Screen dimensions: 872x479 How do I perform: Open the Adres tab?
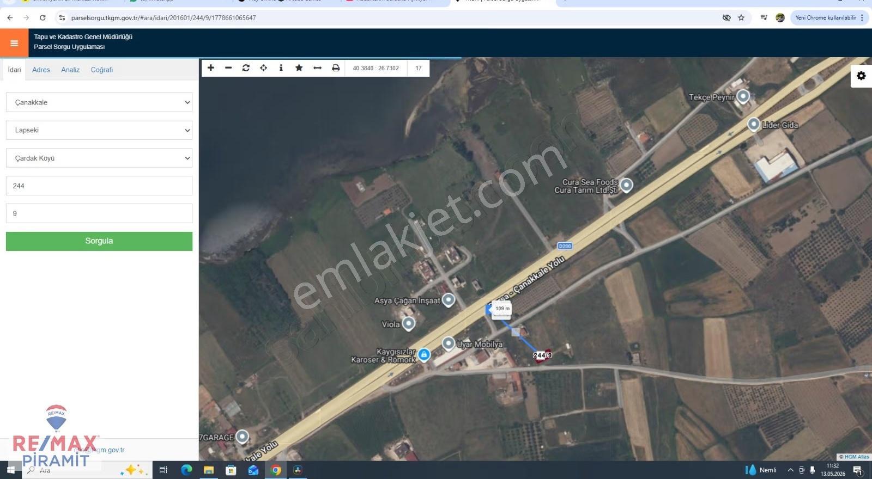41,70
